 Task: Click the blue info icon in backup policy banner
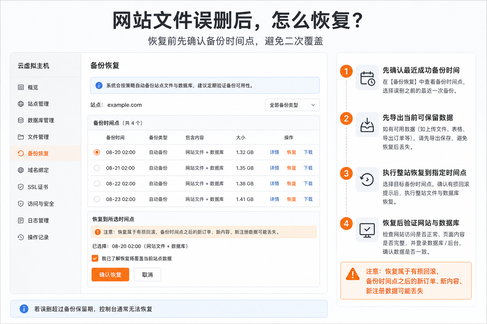(99, 85)
